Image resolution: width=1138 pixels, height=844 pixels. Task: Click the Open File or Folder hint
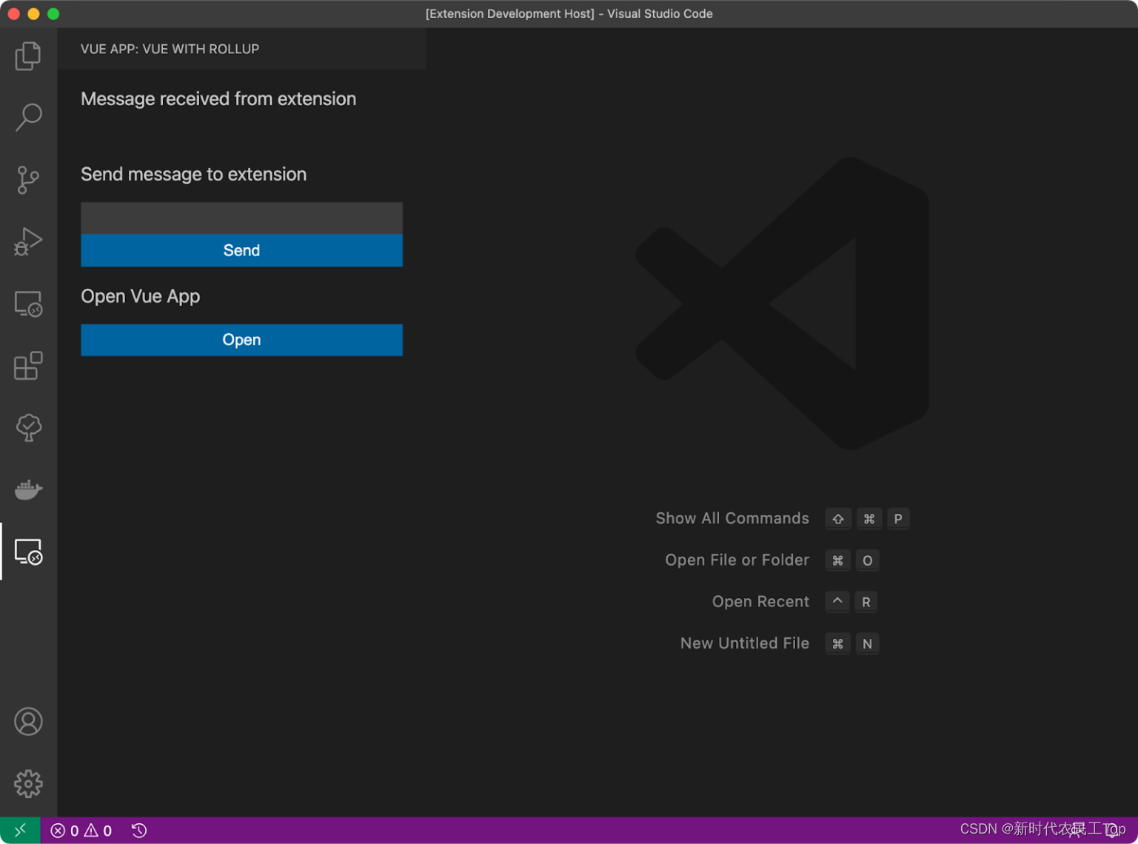tap(737, 560)
